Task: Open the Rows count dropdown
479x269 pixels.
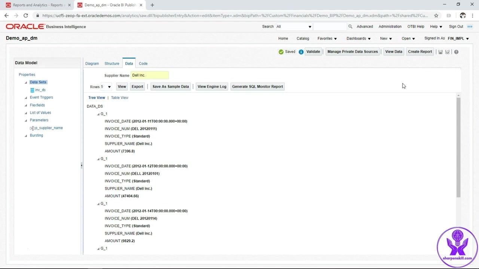Action: [x=106, y=87]
